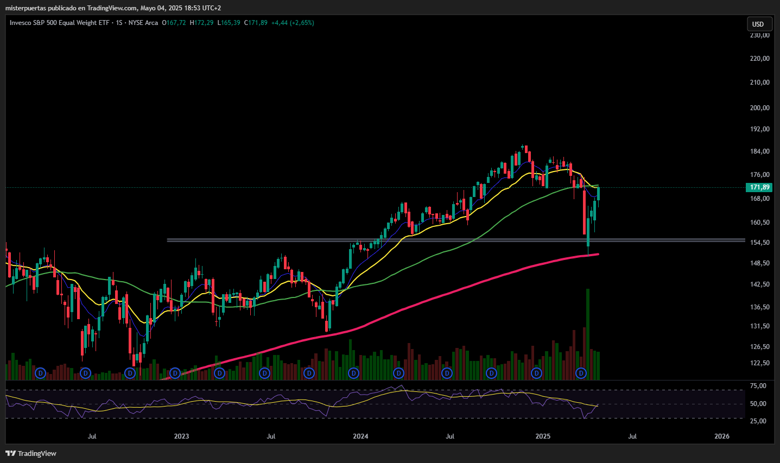The width and height of the screenshot is (780, 463).
Task: Click the 210,00 price axis label
Action: pos(759,83)
